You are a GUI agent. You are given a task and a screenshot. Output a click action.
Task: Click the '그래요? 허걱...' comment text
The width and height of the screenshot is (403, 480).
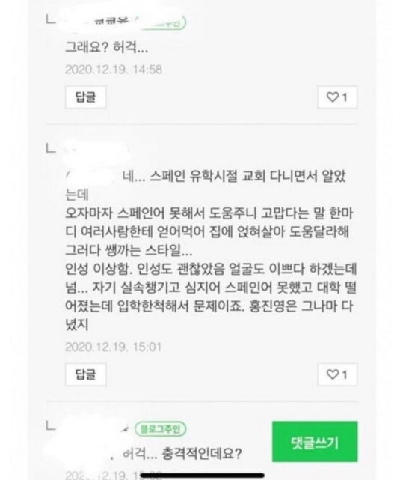click(x=107, y=47)
